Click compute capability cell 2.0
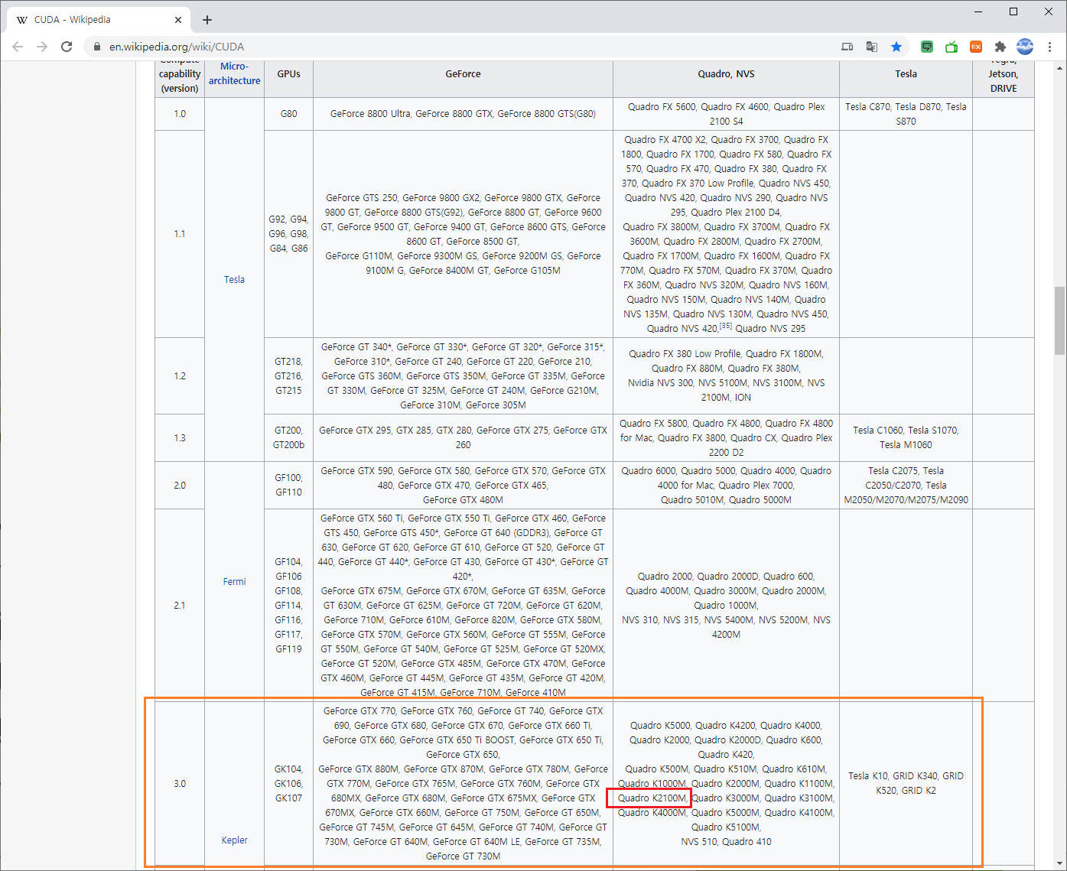 [180, 486]
